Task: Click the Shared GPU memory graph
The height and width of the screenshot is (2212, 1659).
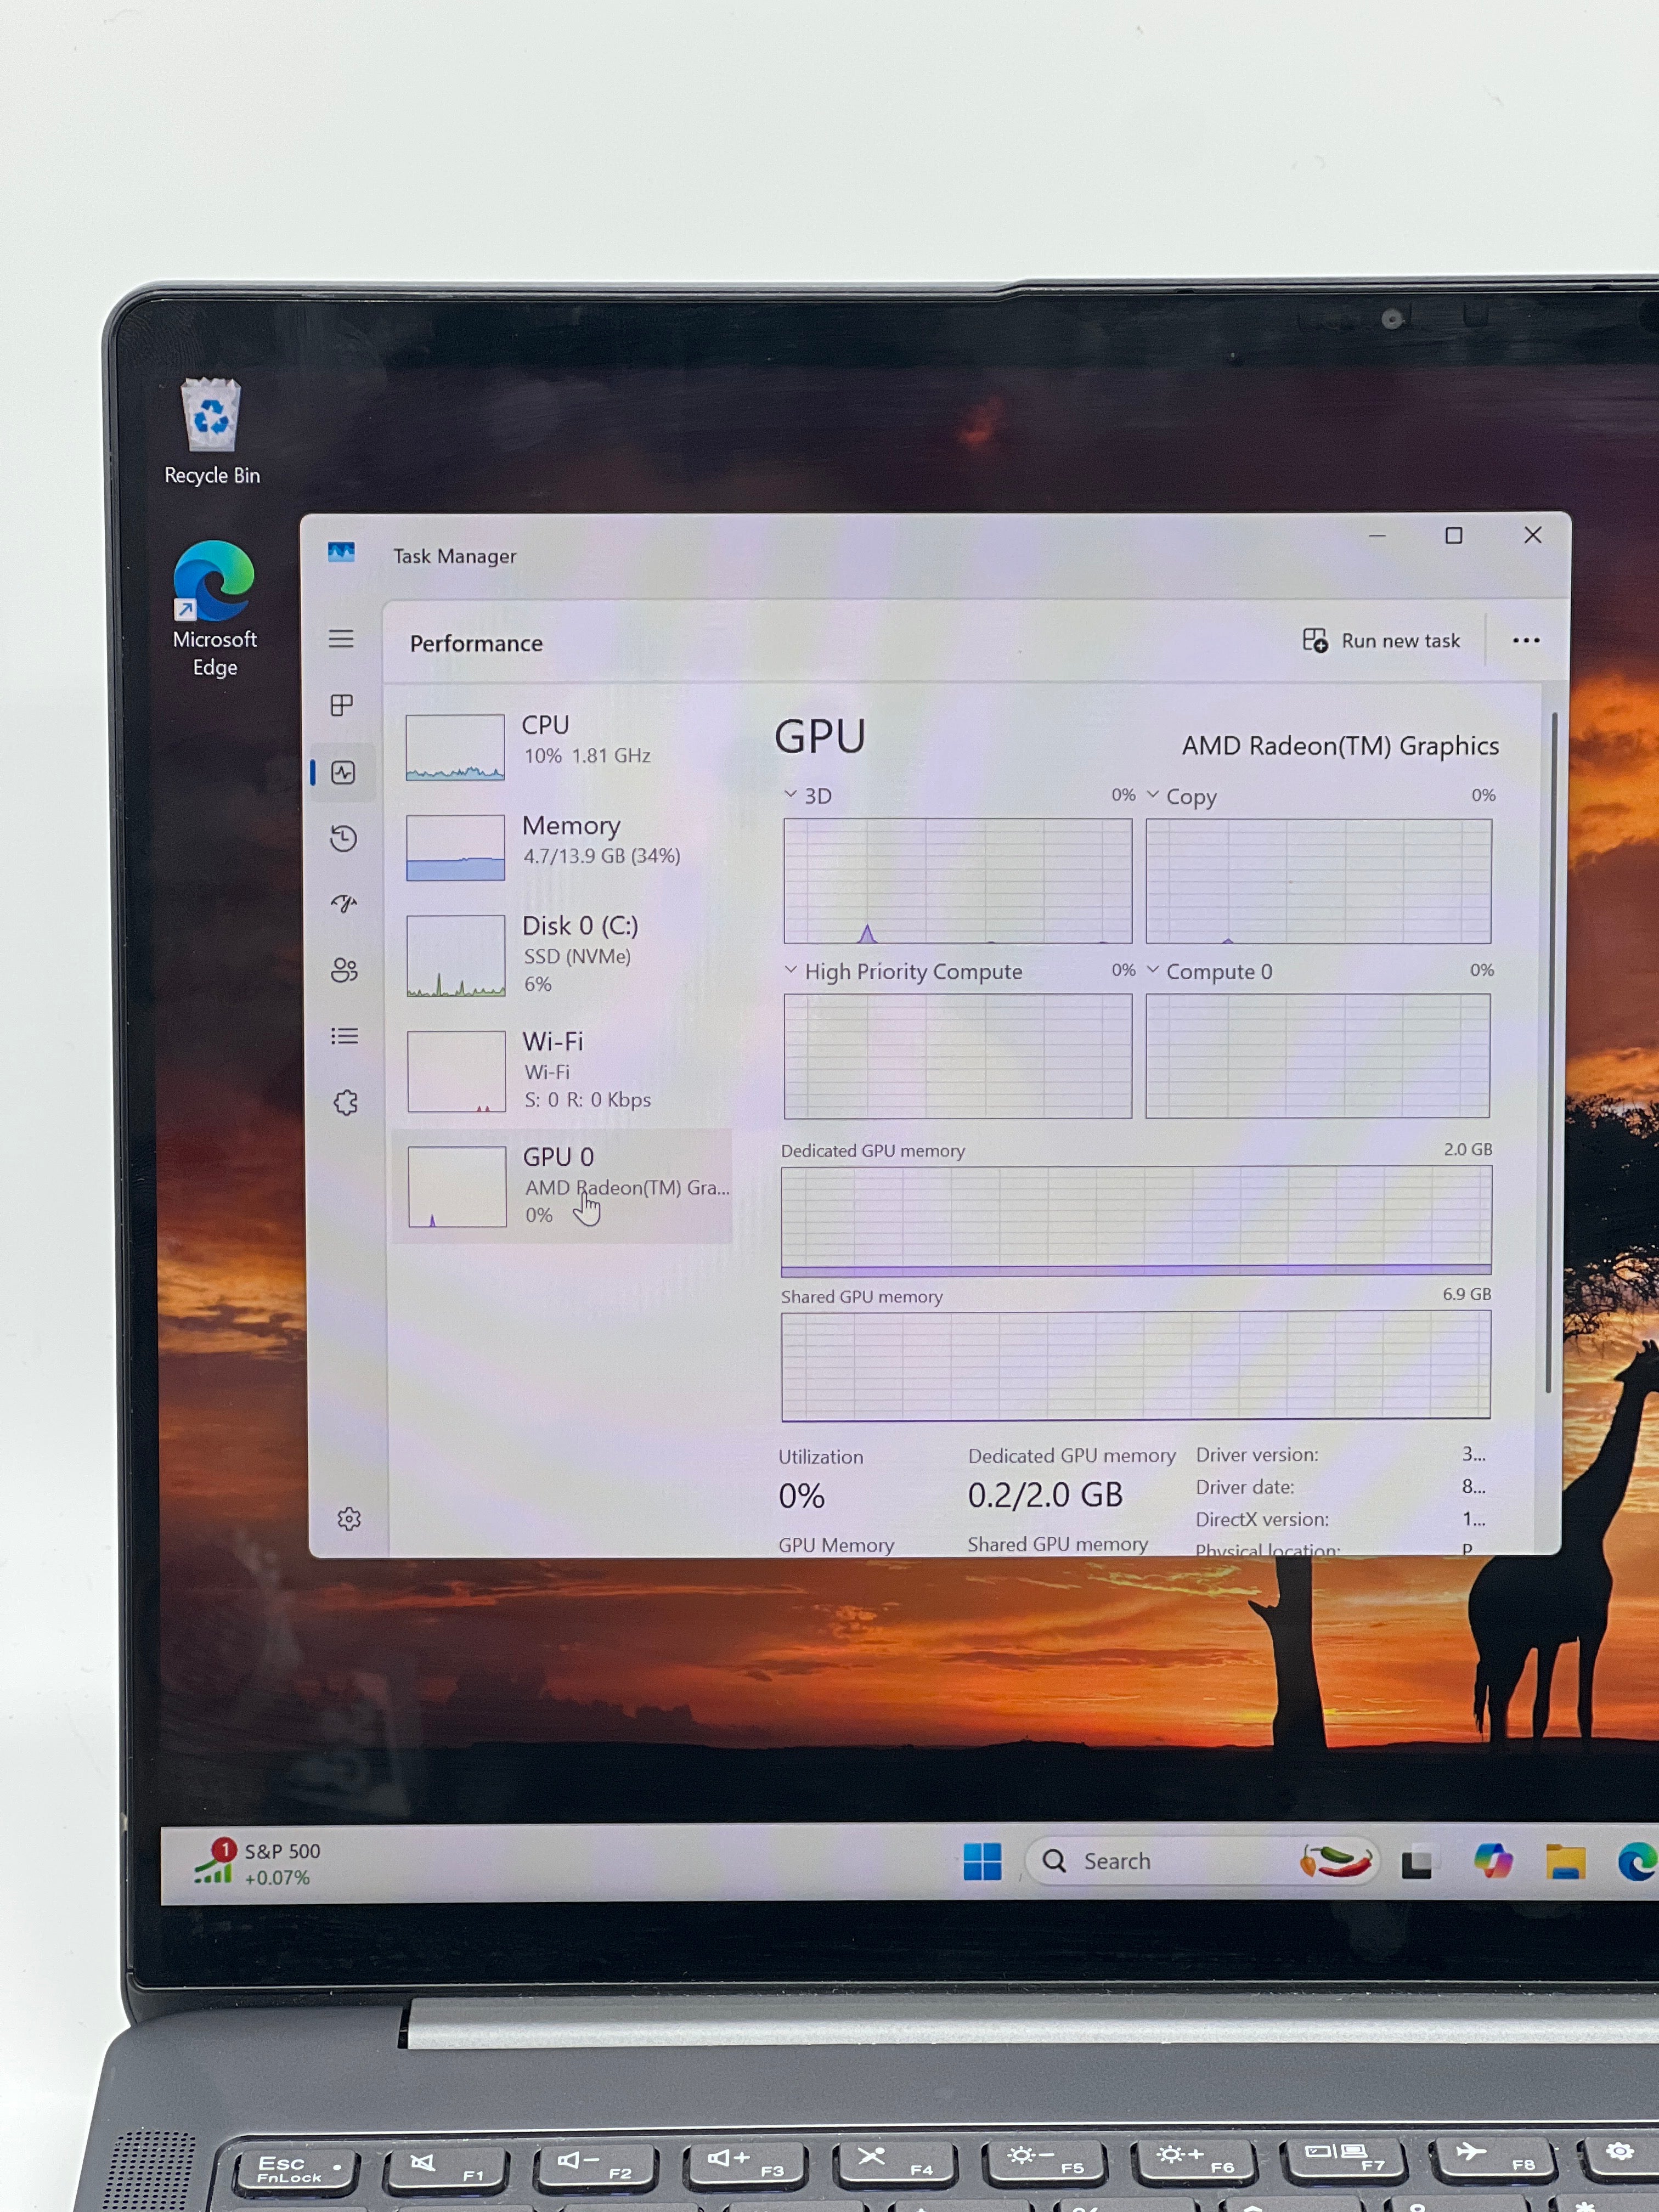Action: point(1136,1366)
